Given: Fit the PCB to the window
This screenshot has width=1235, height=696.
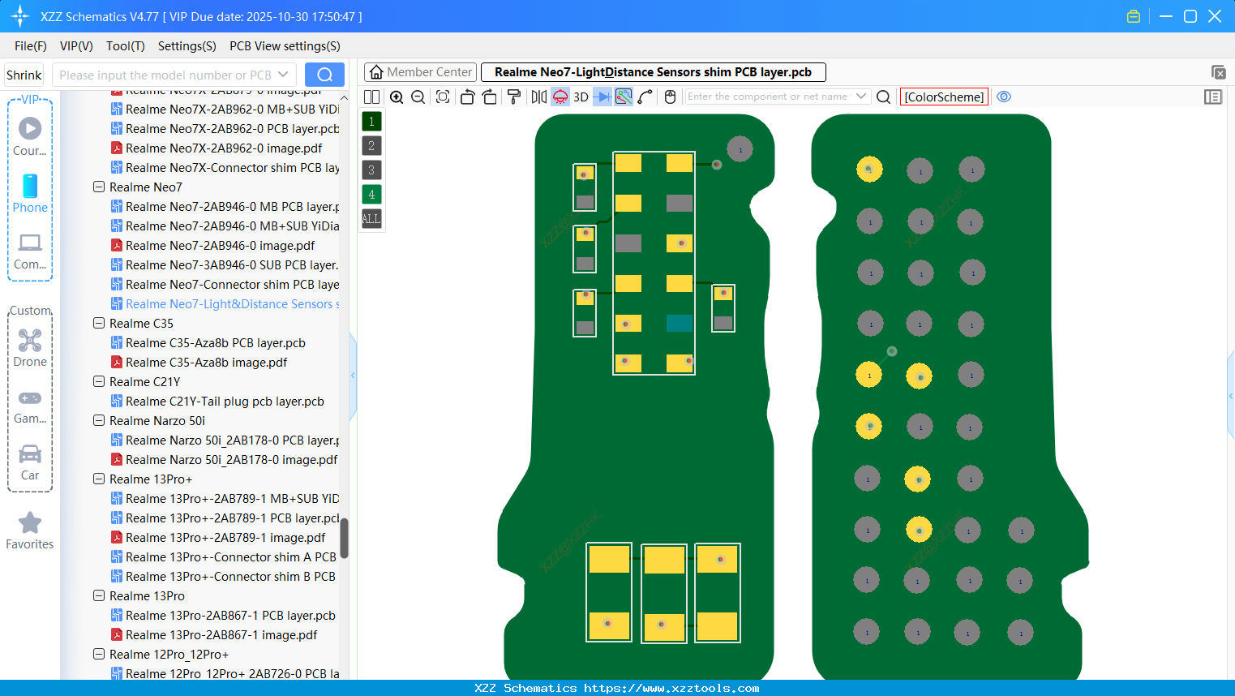Looking at the screenshot, I should click(443, 97).
